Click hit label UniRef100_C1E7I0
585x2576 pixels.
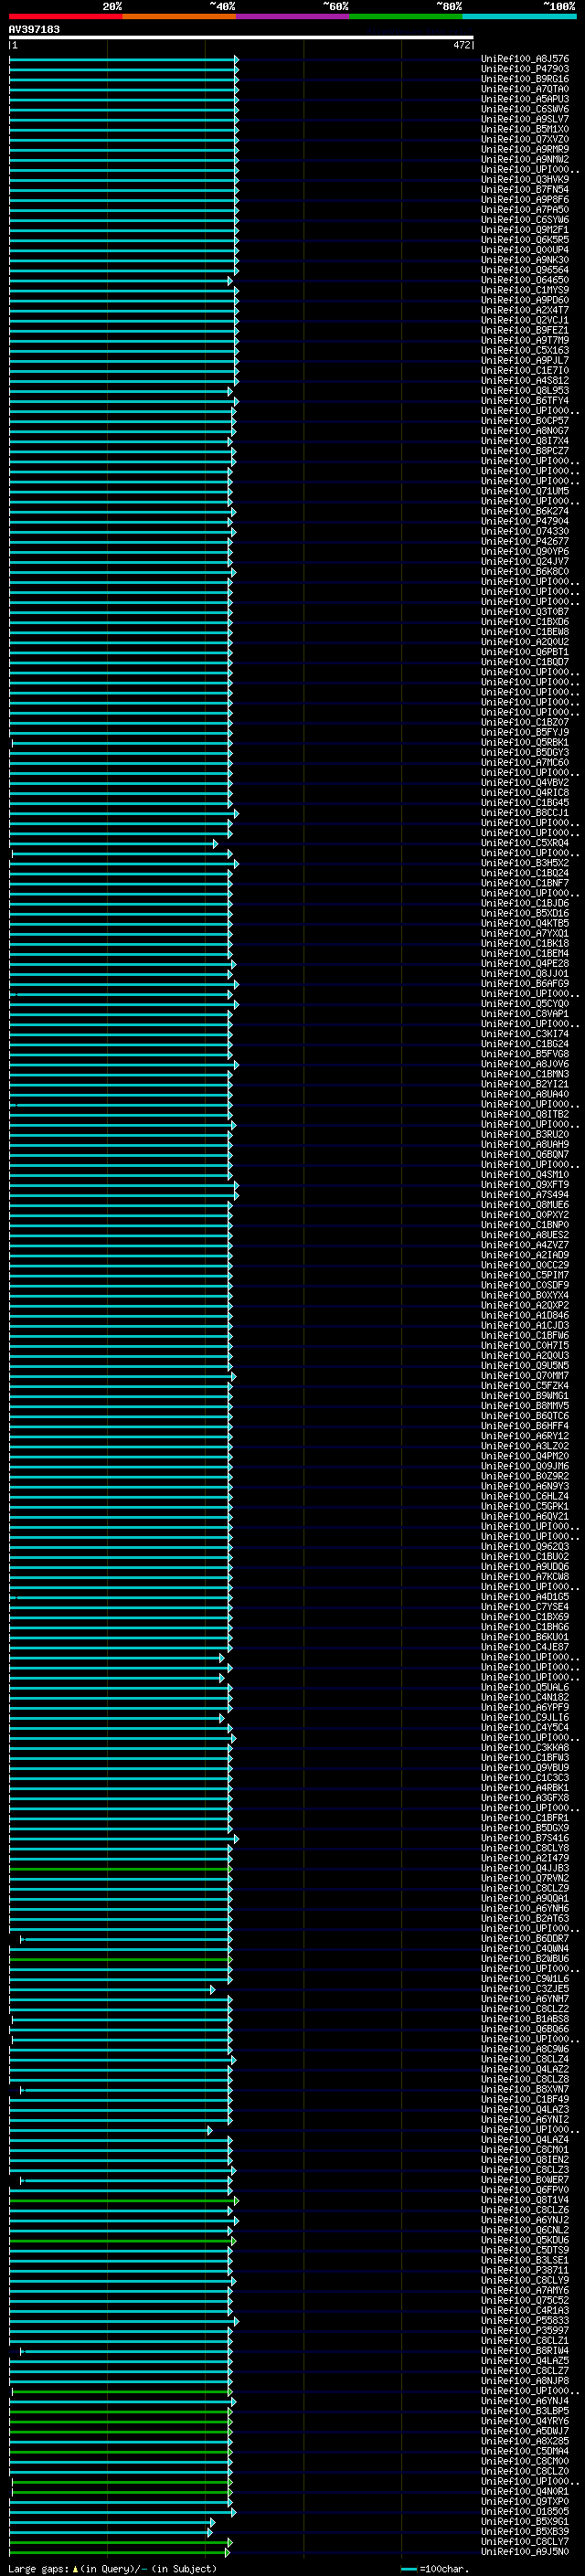pos(525,370)
